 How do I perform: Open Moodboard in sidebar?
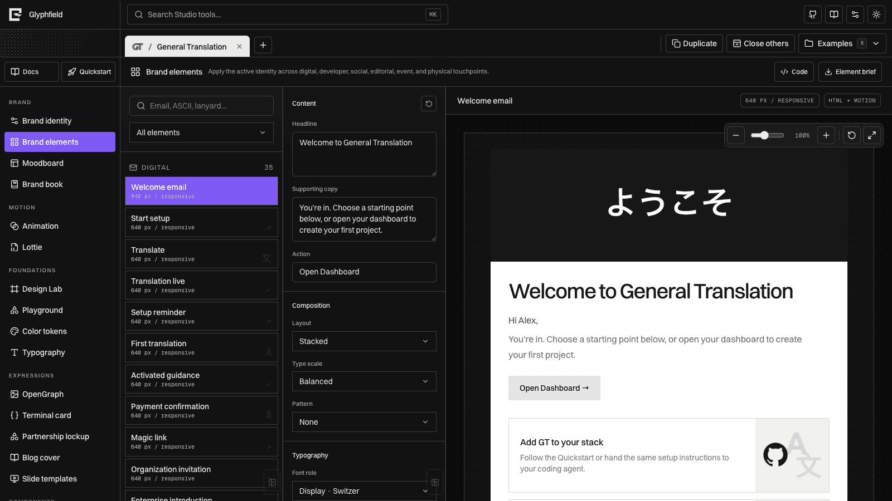click(x=60, y=163)
